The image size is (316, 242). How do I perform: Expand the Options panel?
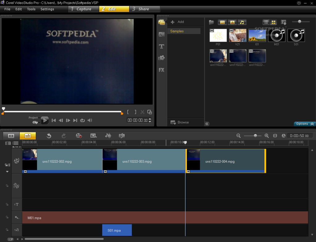coord(304,124)
